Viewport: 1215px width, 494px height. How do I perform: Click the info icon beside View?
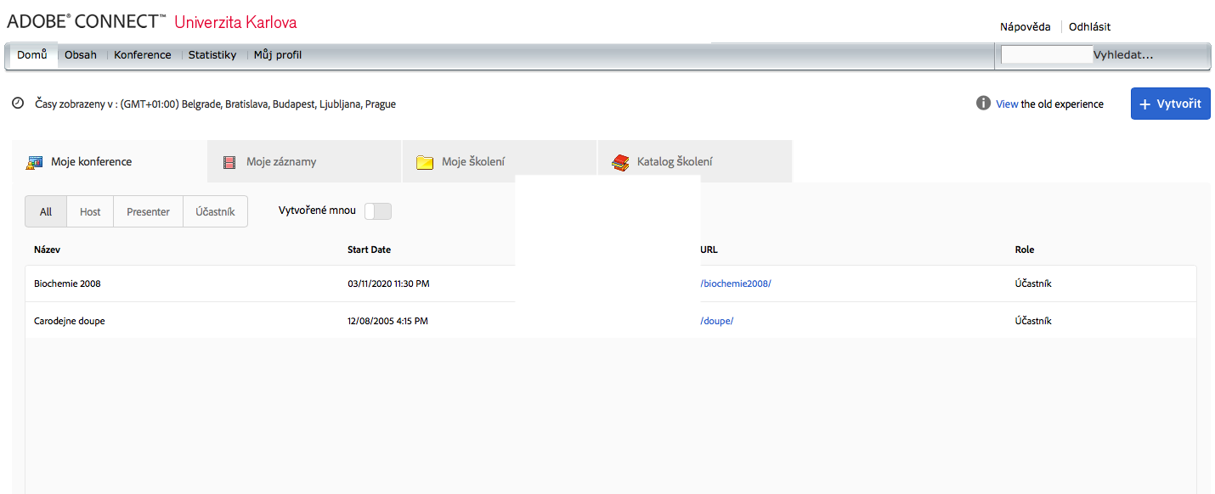click(983, 104)
